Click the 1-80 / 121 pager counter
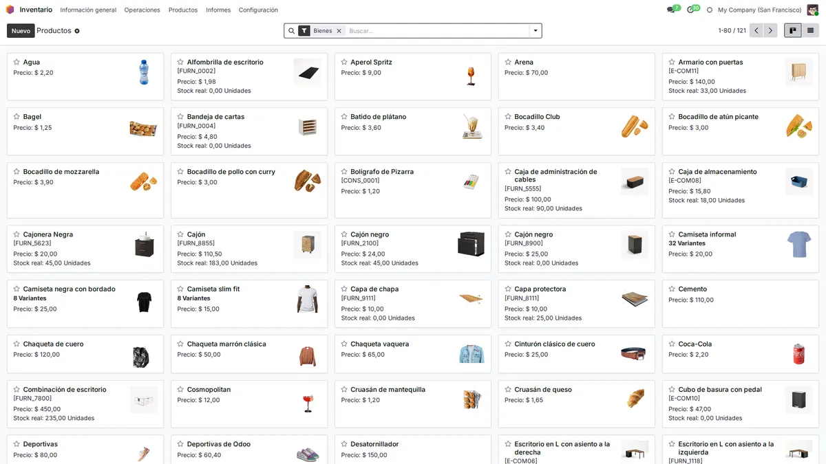 point(732,31)
